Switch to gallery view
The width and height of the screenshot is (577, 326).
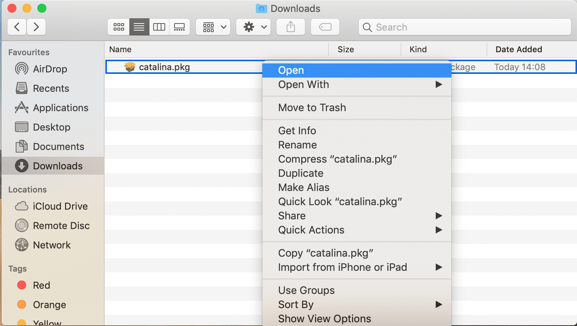pyautogui.click(x=179, y=27)
